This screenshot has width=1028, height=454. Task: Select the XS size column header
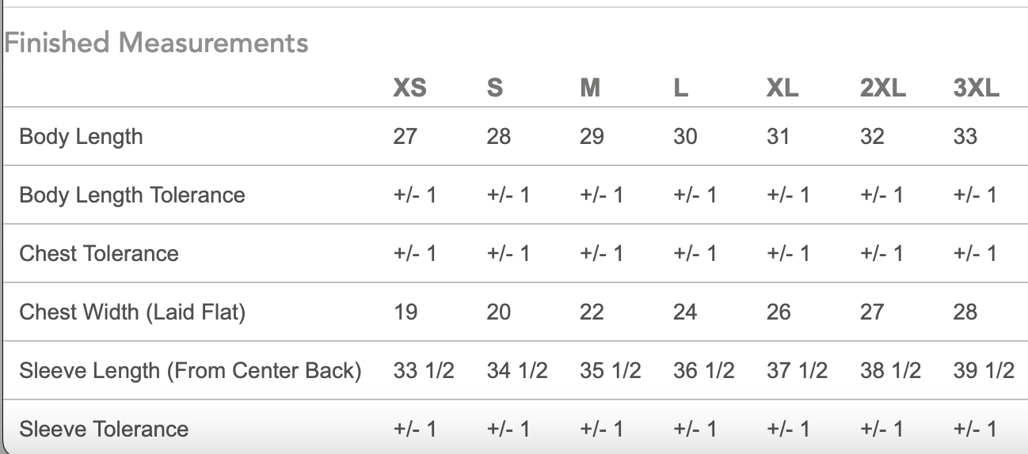coord(409,88)
